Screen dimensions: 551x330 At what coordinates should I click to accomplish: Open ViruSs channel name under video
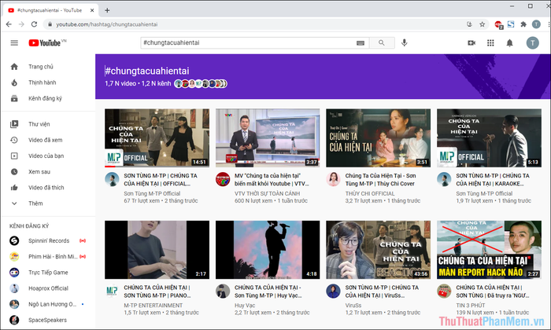coord(353,306)
